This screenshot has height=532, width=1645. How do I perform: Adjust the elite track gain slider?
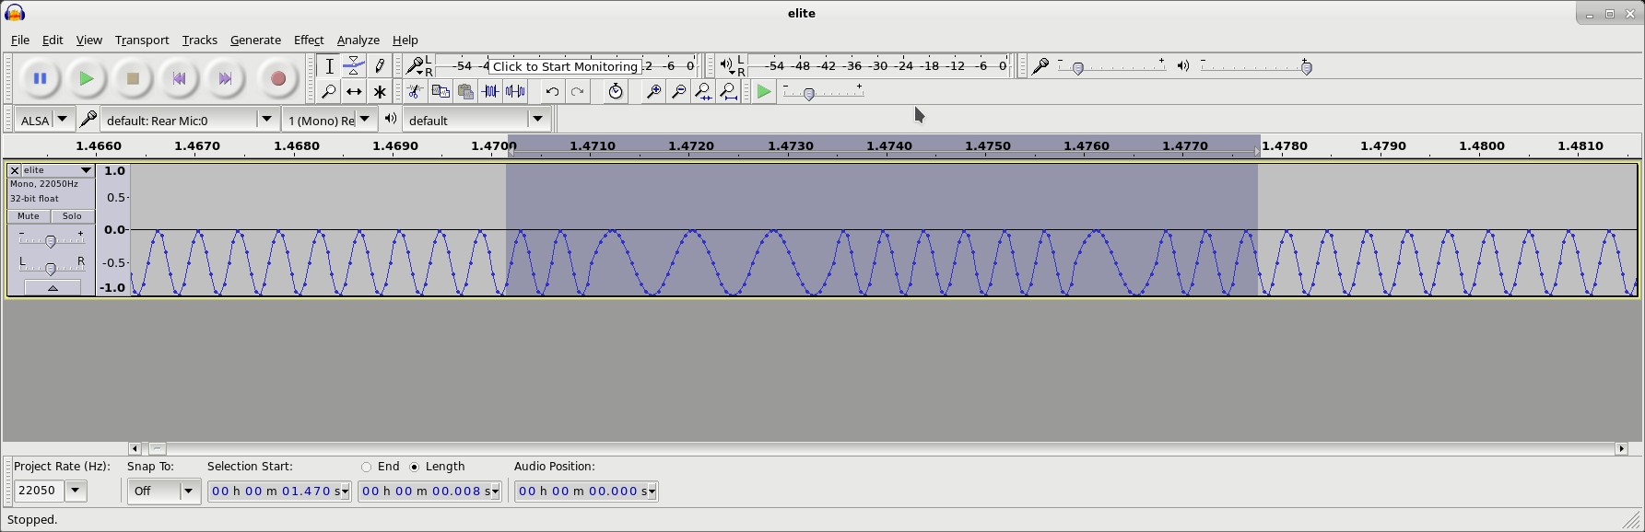(51, 240)
